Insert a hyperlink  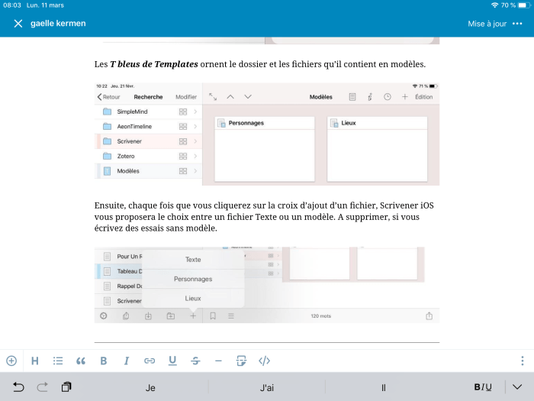150,361
